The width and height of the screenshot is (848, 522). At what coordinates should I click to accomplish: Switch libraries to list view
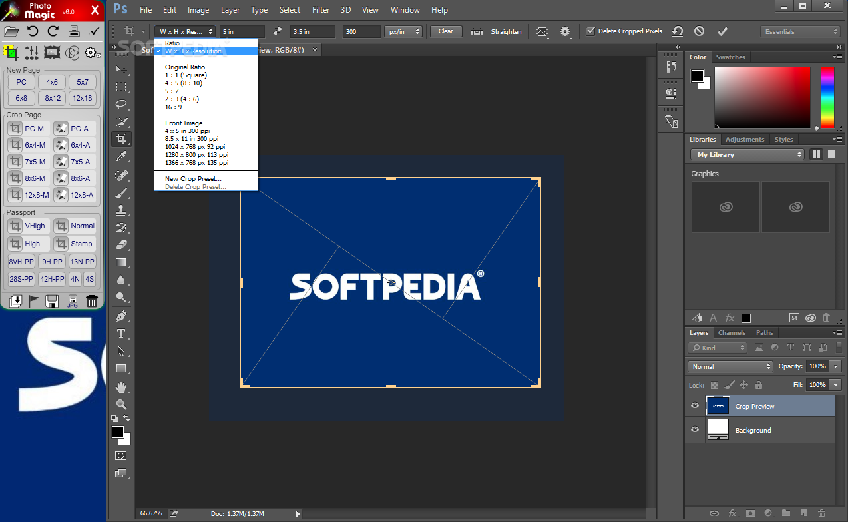[x=833, y=154]
